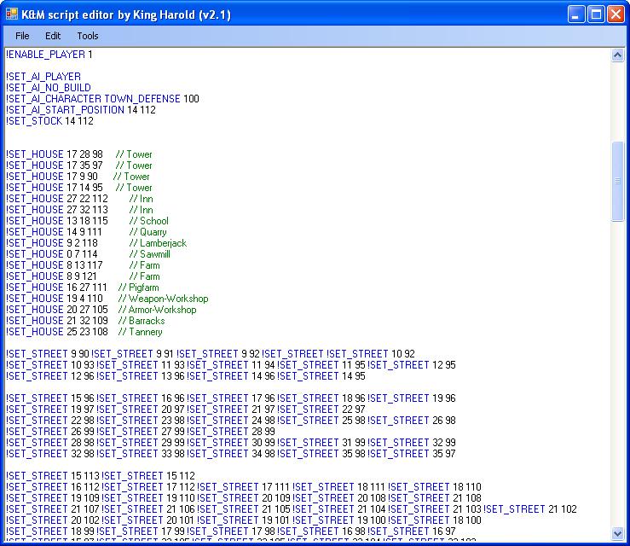Click the !SET_AI_NO_BUILD command text
The width and height of the screenshot is (630, 546).
(x=48, y=88)
